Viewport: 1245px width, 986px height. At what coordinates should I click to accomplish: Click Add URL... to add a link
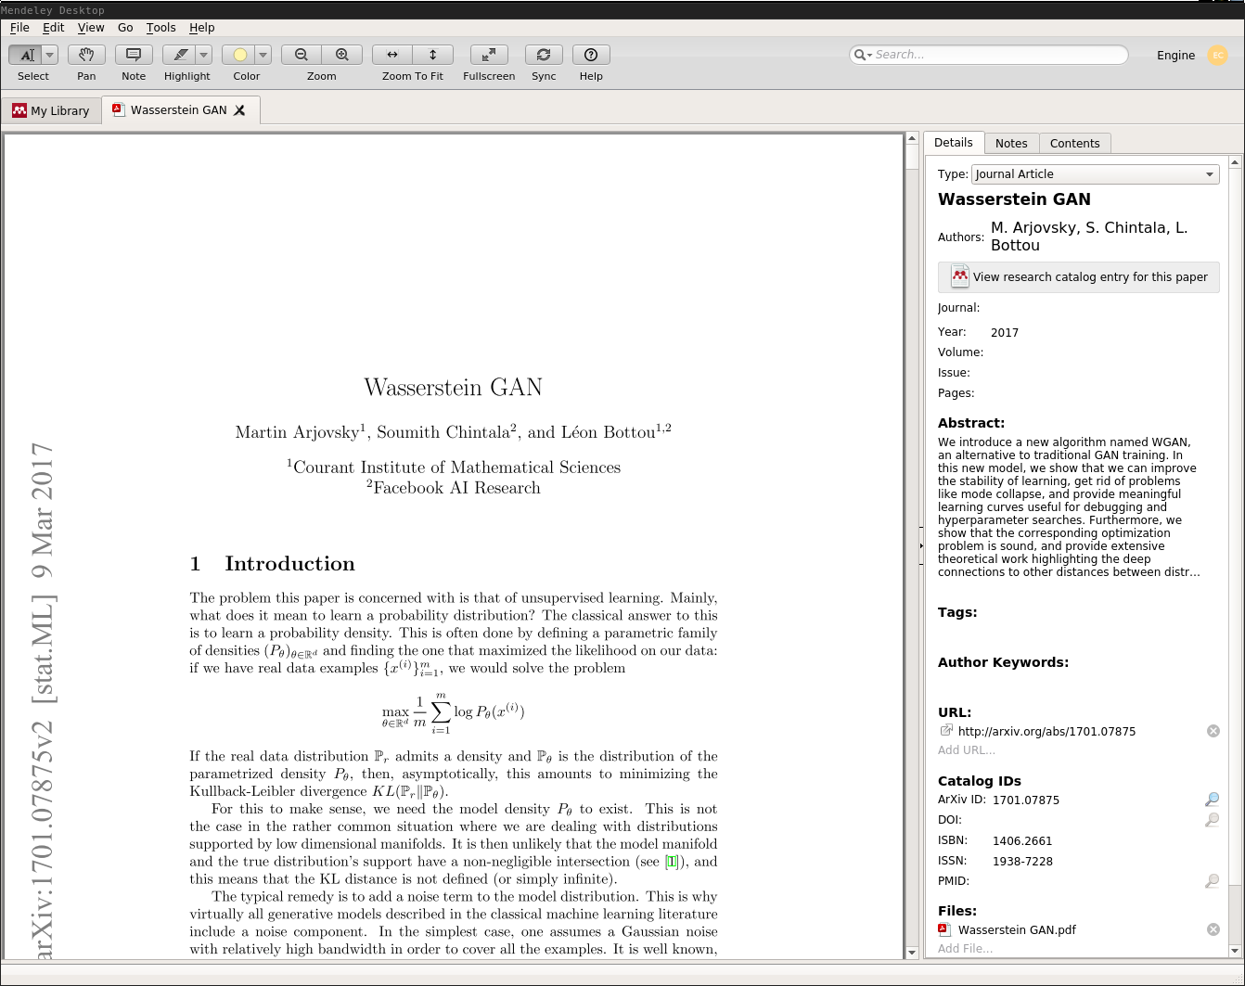(966, 750)
